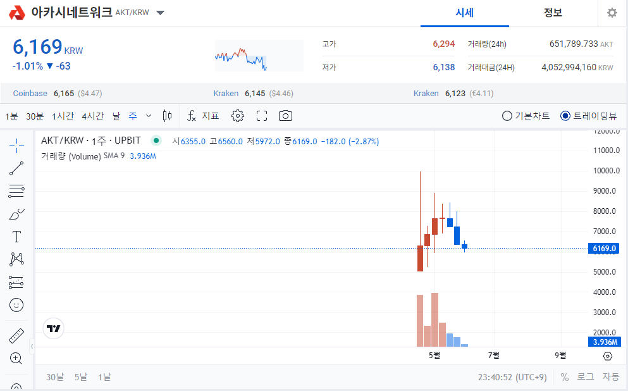Expand the AKT/KRW market dropdown arrow

click(x=160, y=13)
